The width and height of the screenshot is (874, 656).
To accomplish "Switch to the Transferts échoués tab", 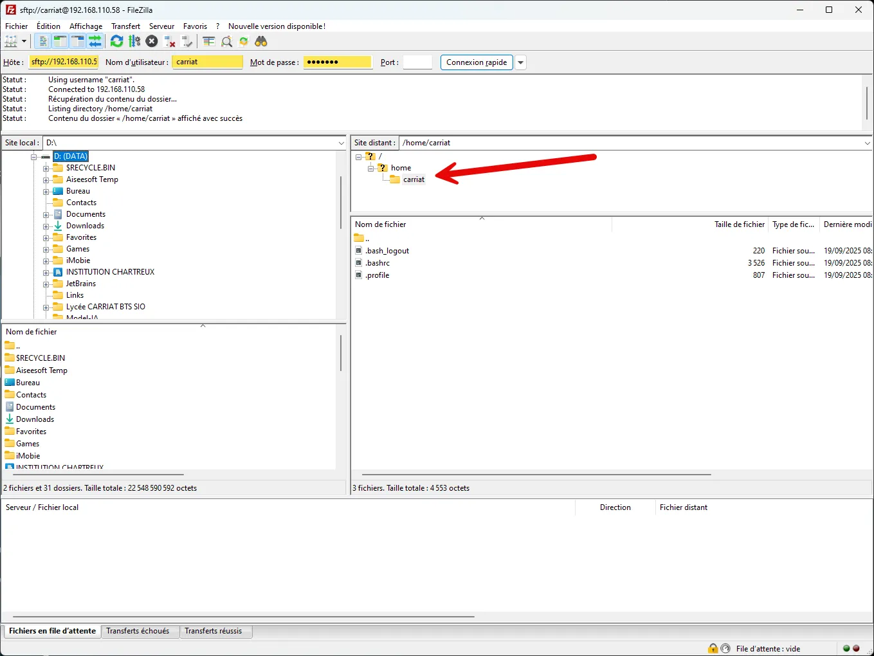I will click(x=138, y=631).
